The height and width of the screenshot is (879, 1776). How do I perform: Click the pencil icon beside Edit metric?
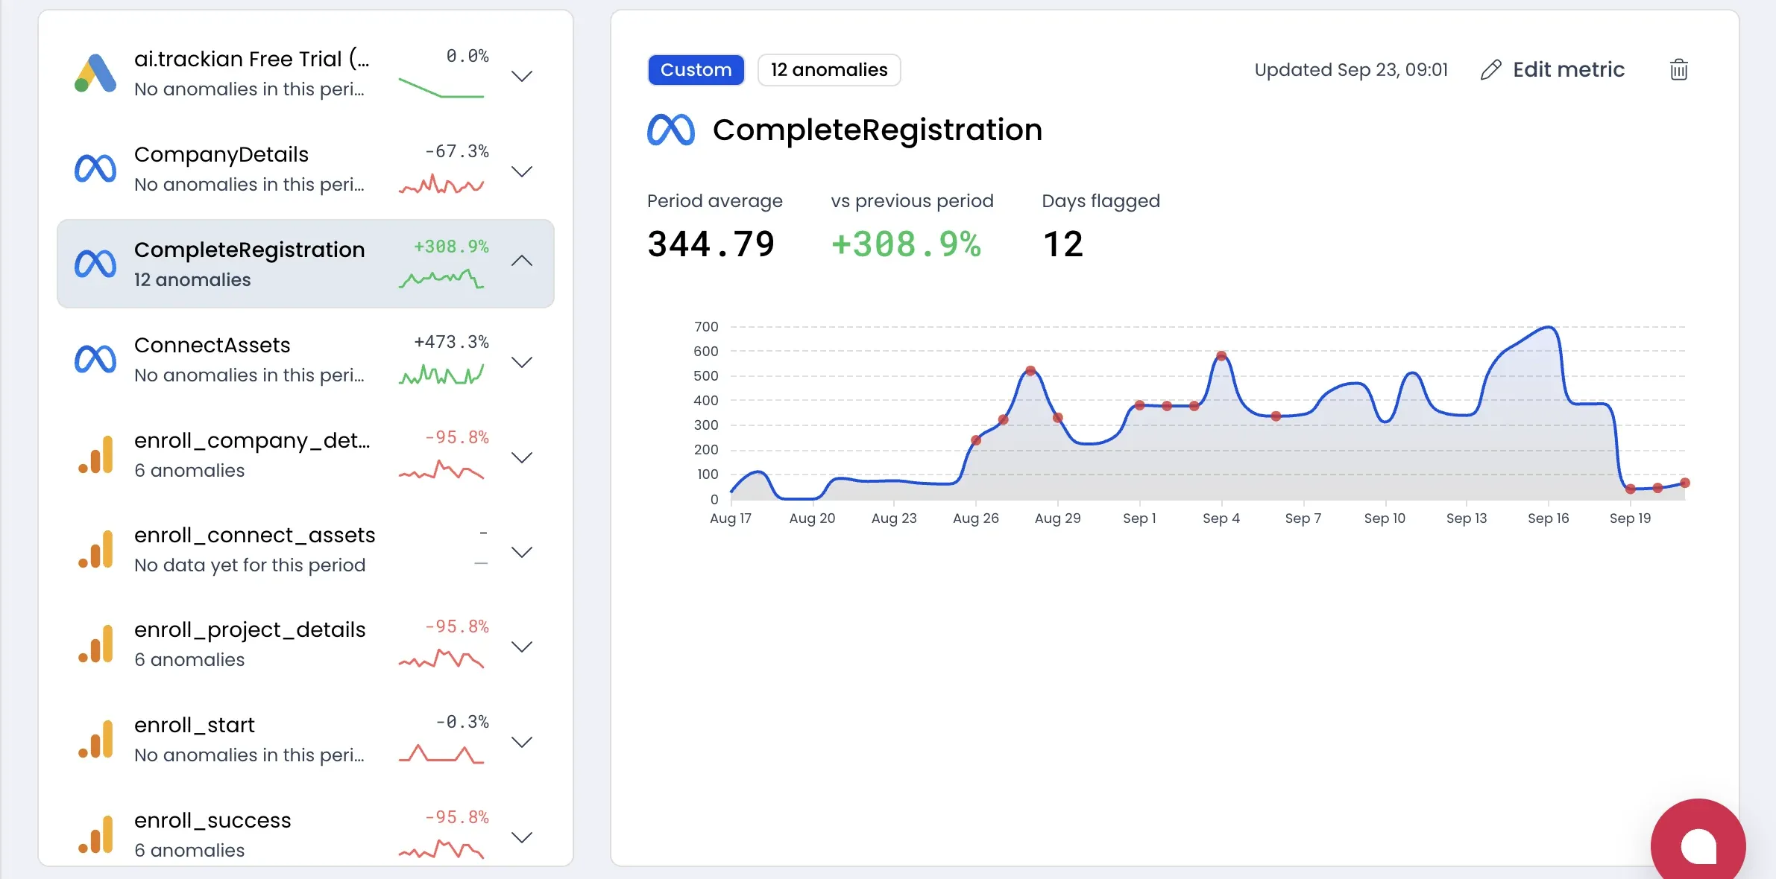pos(1490,70)
